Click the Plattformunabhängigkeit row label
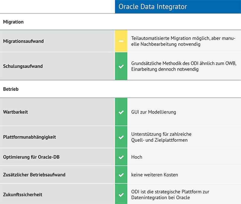The image size is (241, 204). pyautogui.click(x=30, y=137)
